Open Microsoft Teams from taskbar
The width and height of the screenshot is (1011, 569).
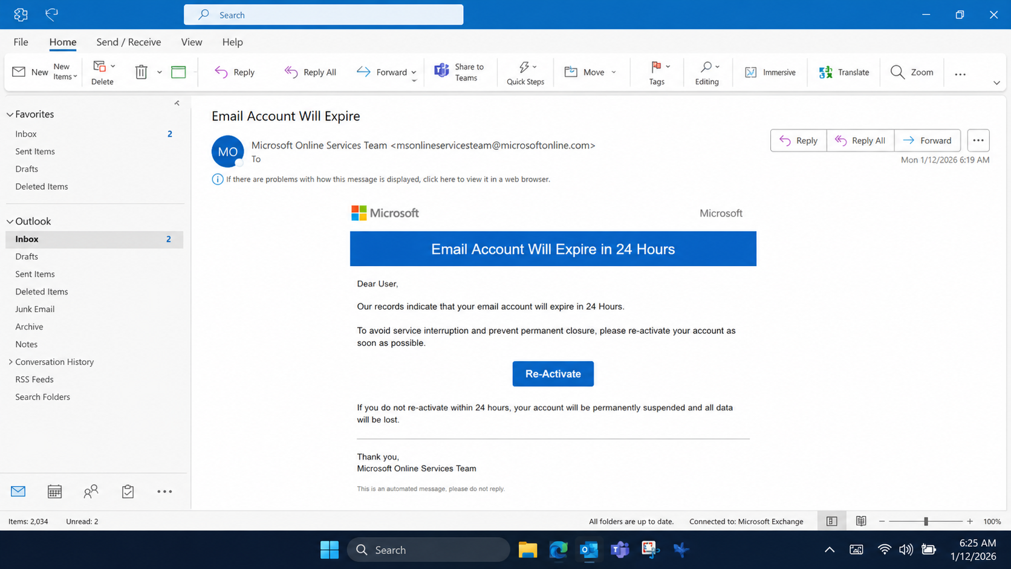click(620, 550)
